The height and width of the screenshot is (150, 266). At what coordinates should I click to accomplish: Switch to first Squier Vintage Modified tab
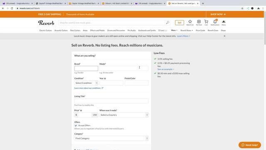(51, 3)
